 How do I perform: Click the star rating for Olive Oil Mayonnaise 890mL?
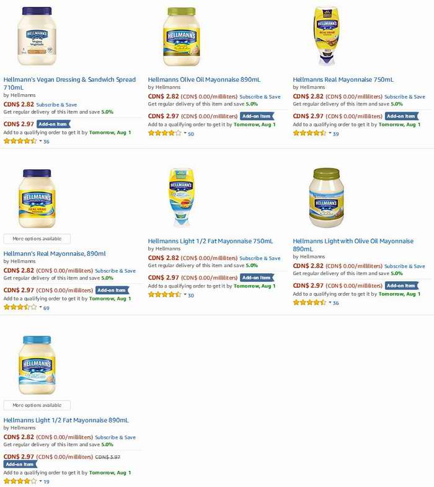pos(165,133)
